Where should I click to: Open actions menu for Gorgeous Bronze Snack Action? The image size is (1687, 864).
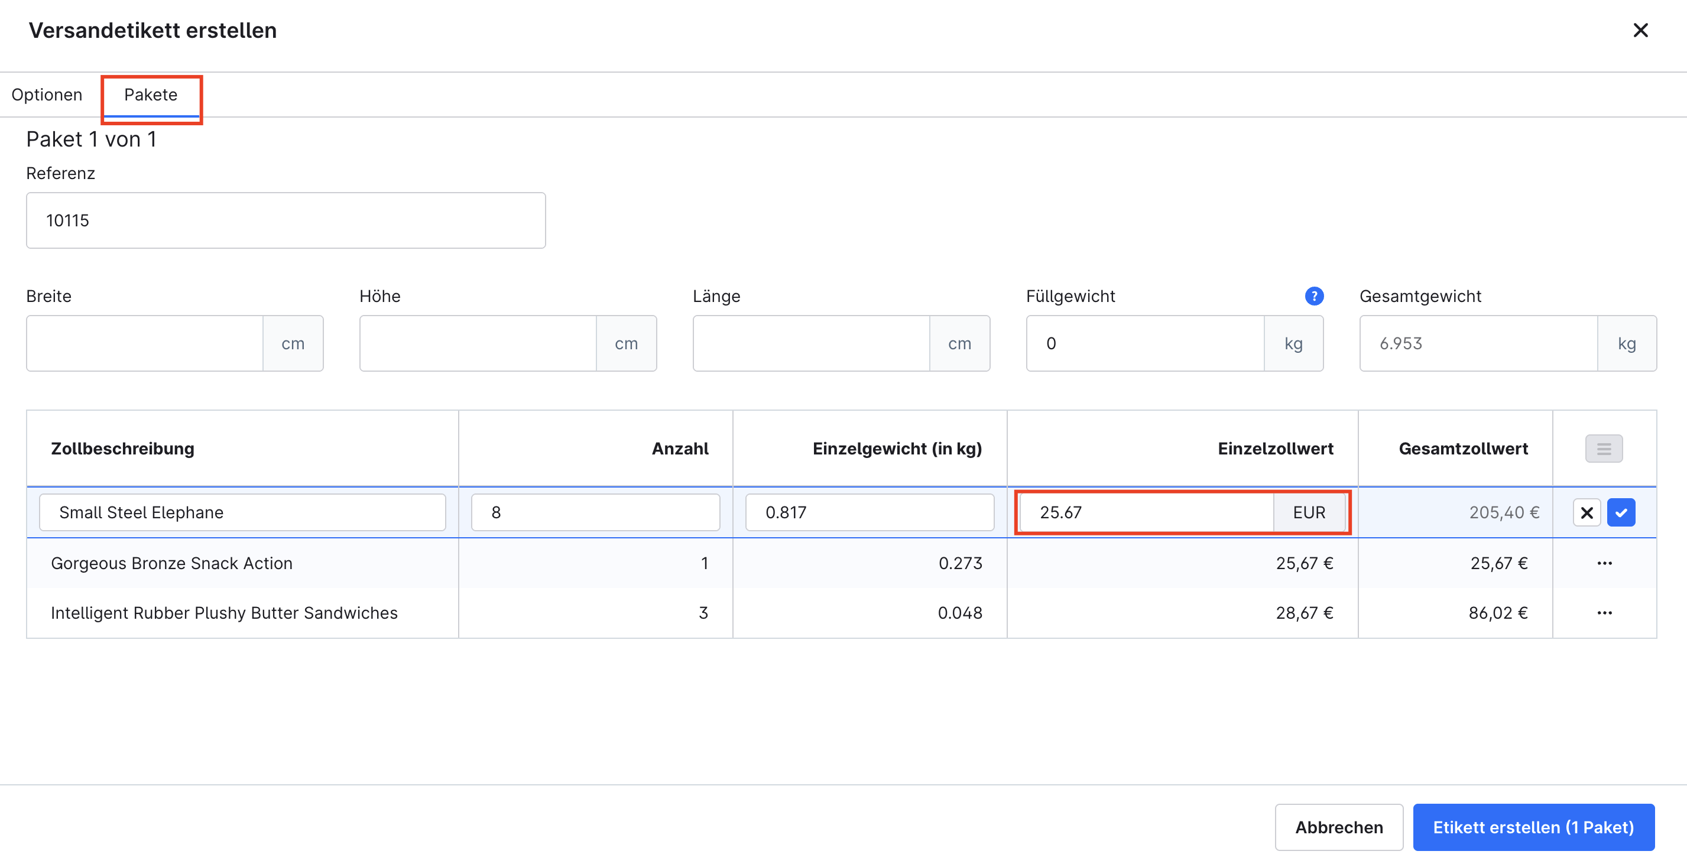1604,563
